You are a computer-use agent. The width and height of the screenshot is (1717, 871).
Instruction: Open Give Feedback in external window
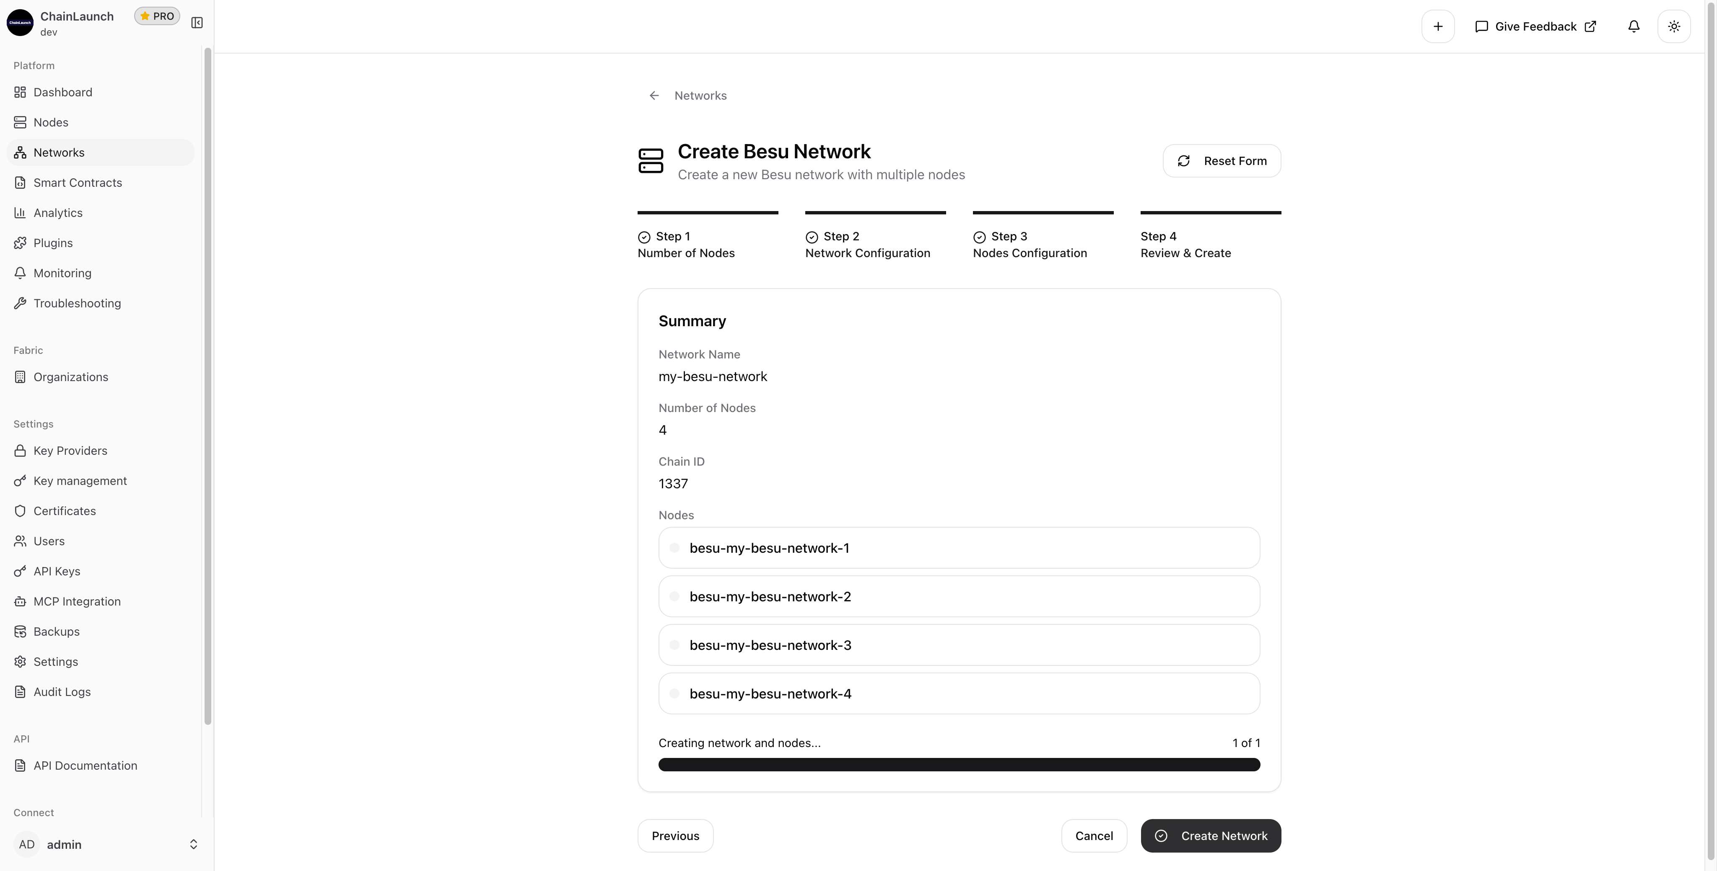coord(1534,26)
